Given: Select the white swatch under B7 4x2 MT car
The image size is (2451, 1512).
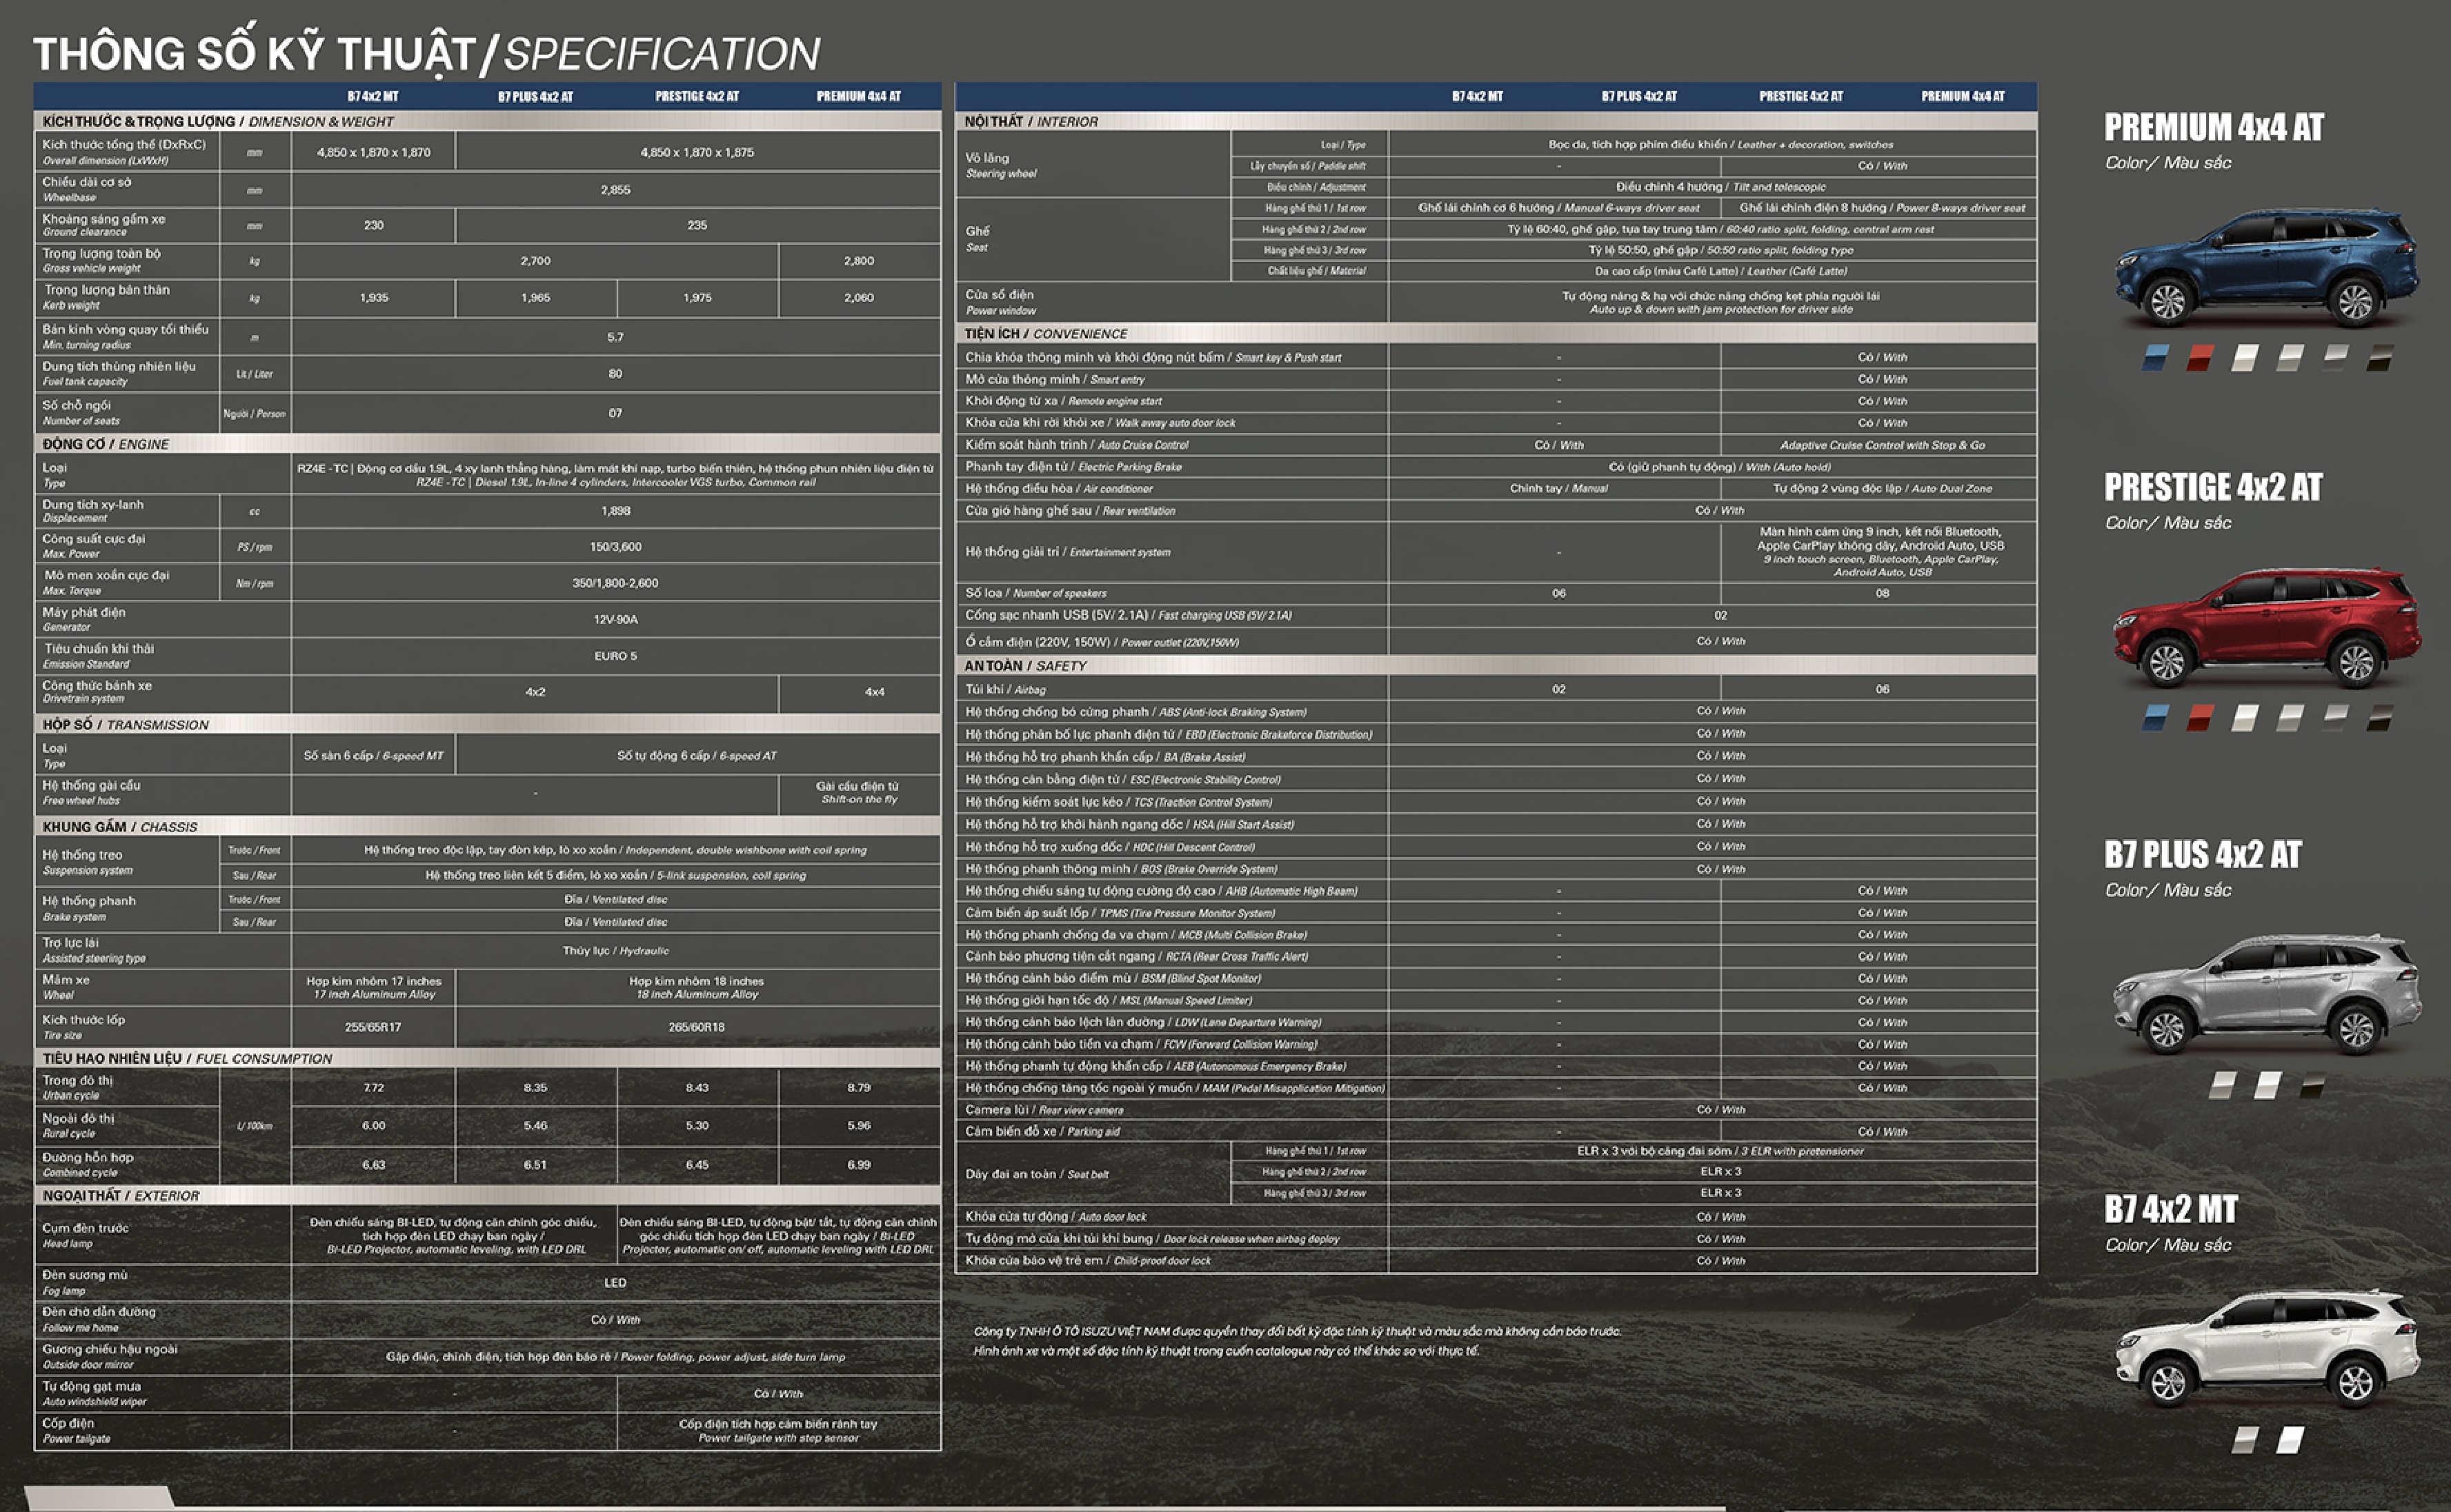Looking at the screenshot, I should [2290, 1440].
